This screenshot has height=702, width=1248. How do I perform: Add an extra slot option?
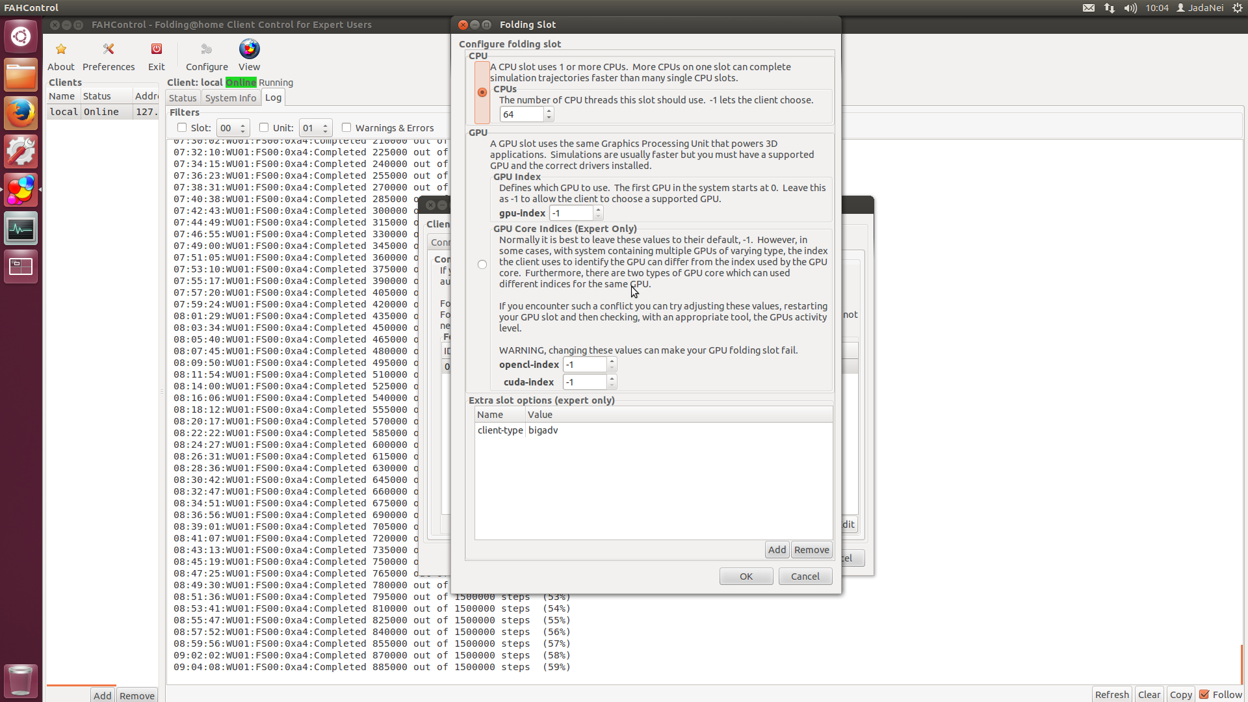[777, 550]
